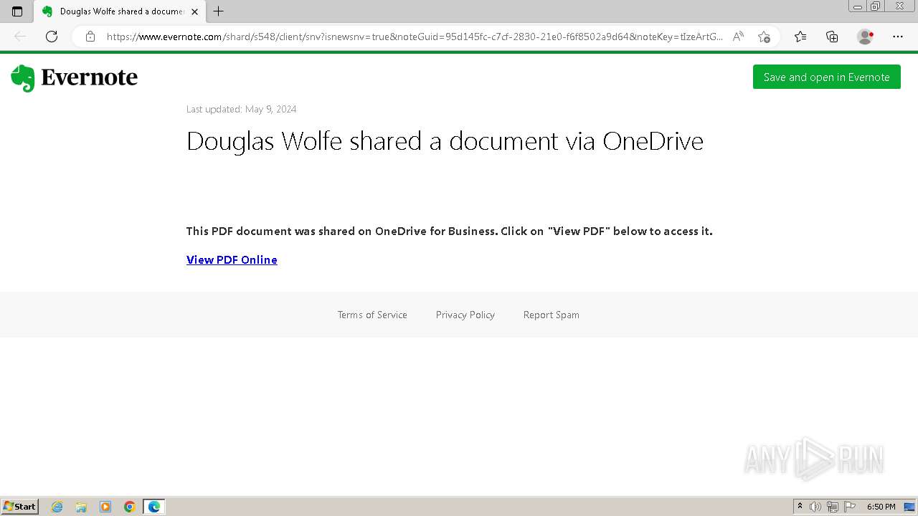The image size is (918, 516).
Task: View site info via the lock icon
Action: point(90,37)
